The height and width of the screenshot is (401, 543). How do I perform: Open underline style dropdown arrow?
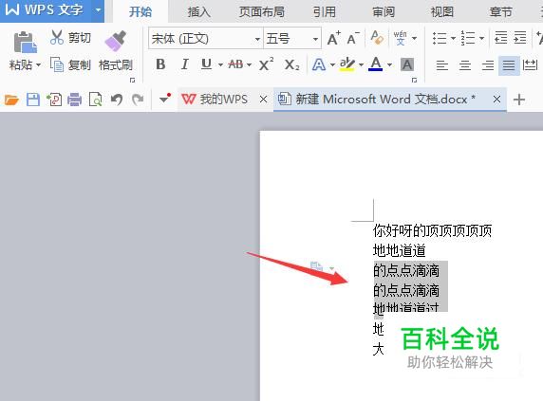pos(220,64)
